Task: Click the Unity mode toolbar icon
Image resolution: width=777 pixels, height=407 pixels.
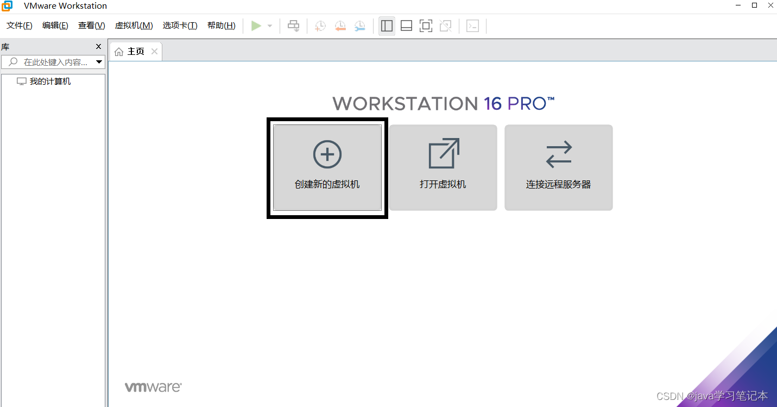Action: (445, 26)
